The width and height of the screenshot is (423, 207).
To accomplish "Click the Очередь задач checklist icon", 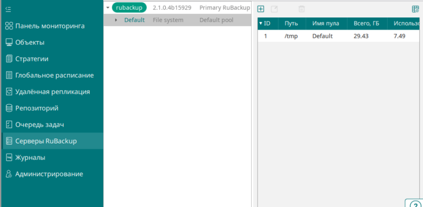I will coord(9,125).
